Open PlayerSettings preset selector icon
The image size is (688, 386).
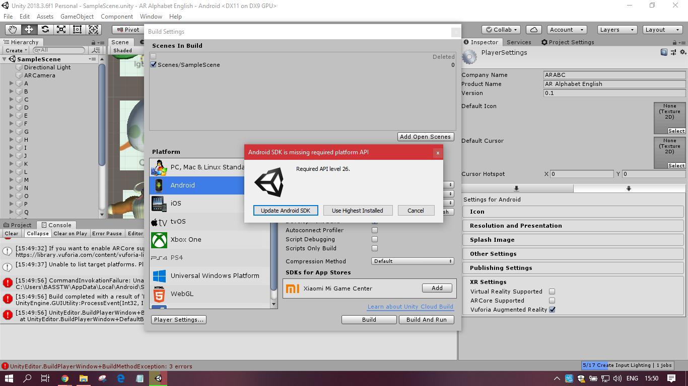tap(673, 52)
